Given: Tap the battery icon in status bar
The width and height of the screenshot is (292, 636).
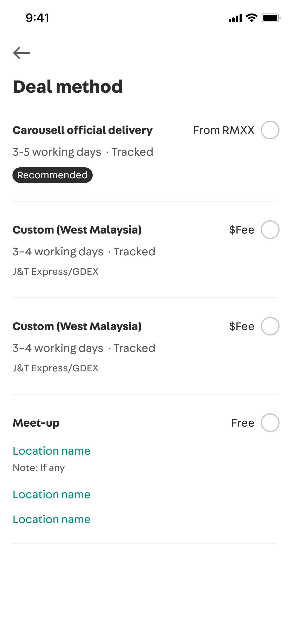Looking at the screenshot, I should tap(271, 18).
